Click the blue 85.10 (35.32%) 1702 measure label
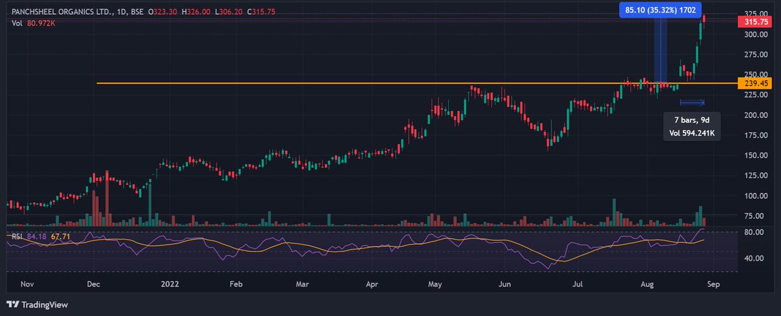The image size is (781, 316). point(662,10)
